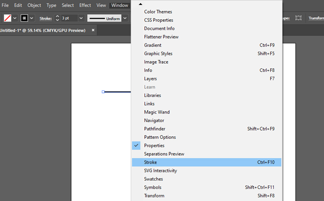Click the isolate object icon in control bar
This screenshot has height=201, width=324.
pyautogui.click(x=298, y=18)
